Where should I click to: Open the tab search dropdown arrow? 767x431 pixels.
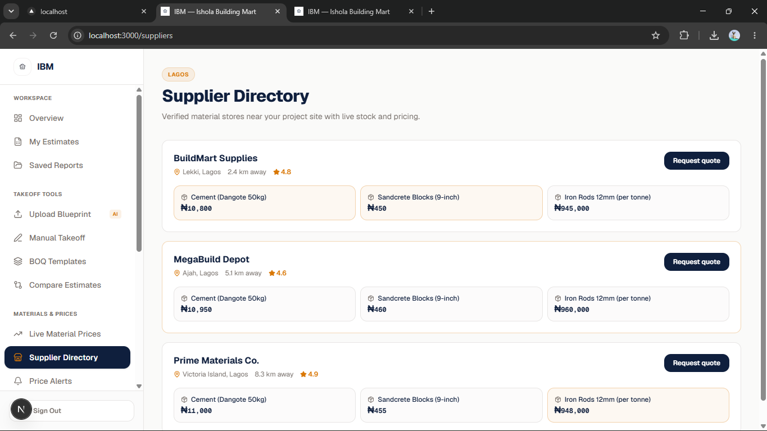point(11,11)
